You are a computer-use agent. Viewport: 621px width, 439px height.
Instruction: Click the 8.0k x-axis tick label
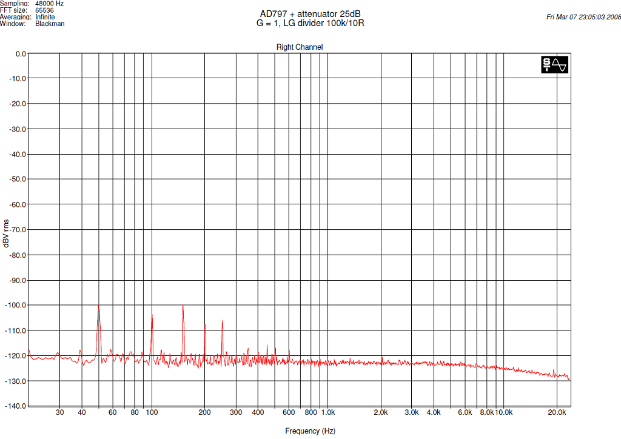(x=487, y=412)
